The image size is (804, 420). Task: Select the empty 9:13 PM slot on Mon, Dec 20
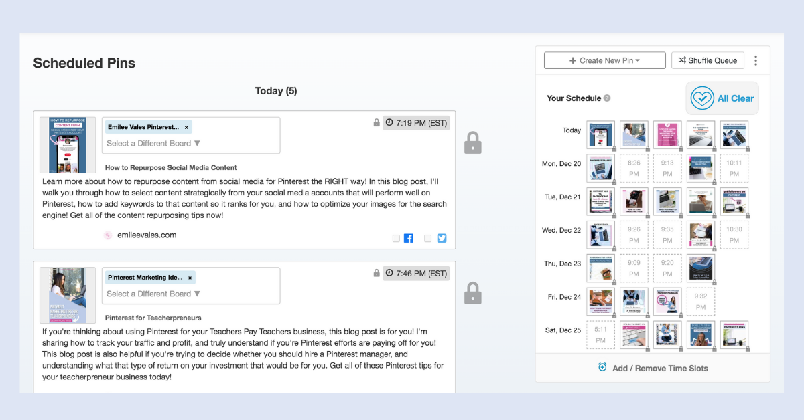tap(667, 169)
